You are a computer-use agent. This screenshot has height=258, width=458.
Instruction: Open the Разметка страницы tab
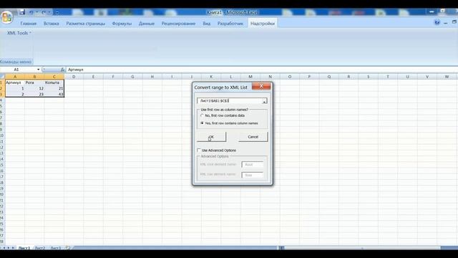pyautogui.click(x=86, y=24)
